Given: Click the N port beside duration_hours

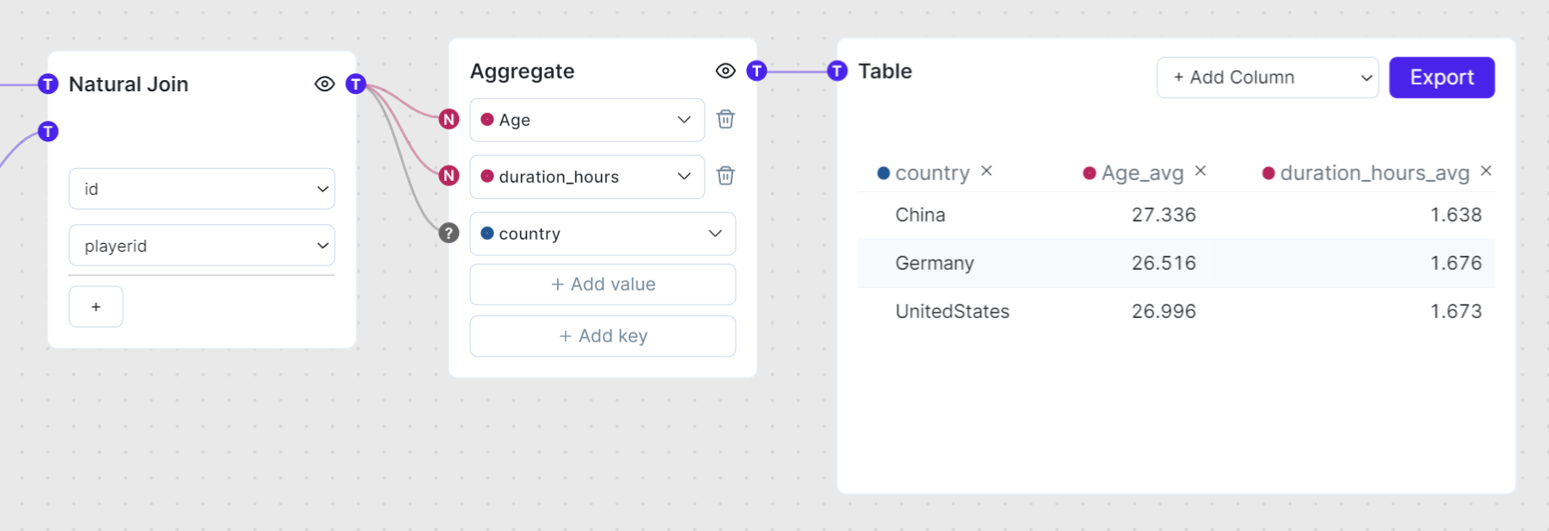Looking at the screenshot, I should tap(448, 176).
